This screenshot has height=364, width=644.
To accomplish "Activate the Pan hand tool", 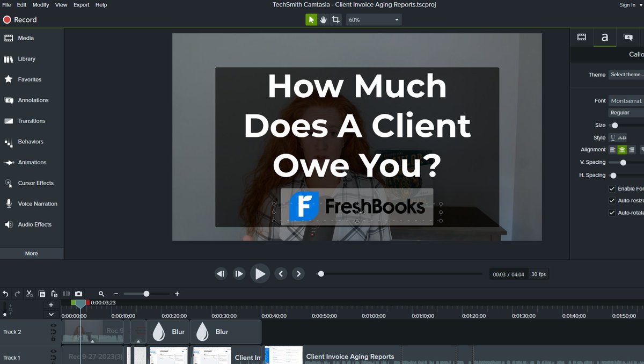I will pos(324,20).
